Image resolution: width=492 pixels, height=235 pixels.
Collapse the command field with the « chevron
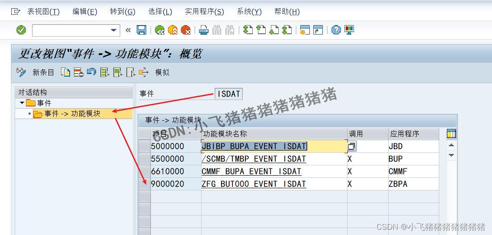(x=128, y=30)
